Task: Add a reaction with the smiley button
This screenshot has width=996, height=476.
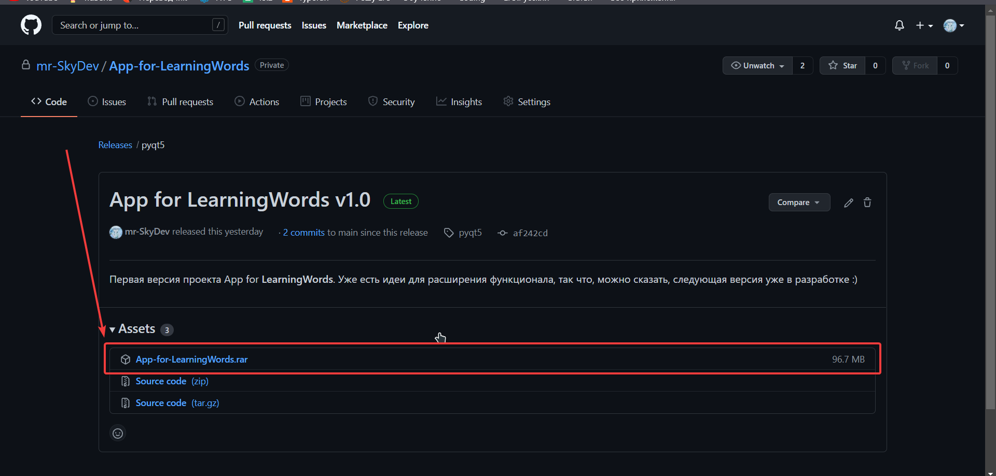Action: (x=118, y=433)
